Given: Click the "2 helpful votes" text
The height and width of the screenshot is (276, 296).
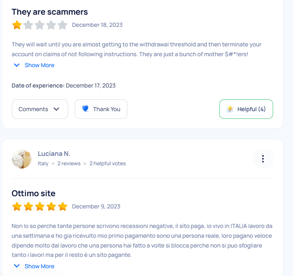Looking at the screenshot, I should tap(107, 164).
